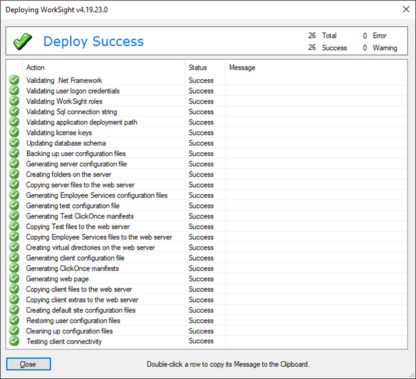Click green icon for Generating web page
The image size is (416, 379).
pyautogui.click(x=14, y=279)
